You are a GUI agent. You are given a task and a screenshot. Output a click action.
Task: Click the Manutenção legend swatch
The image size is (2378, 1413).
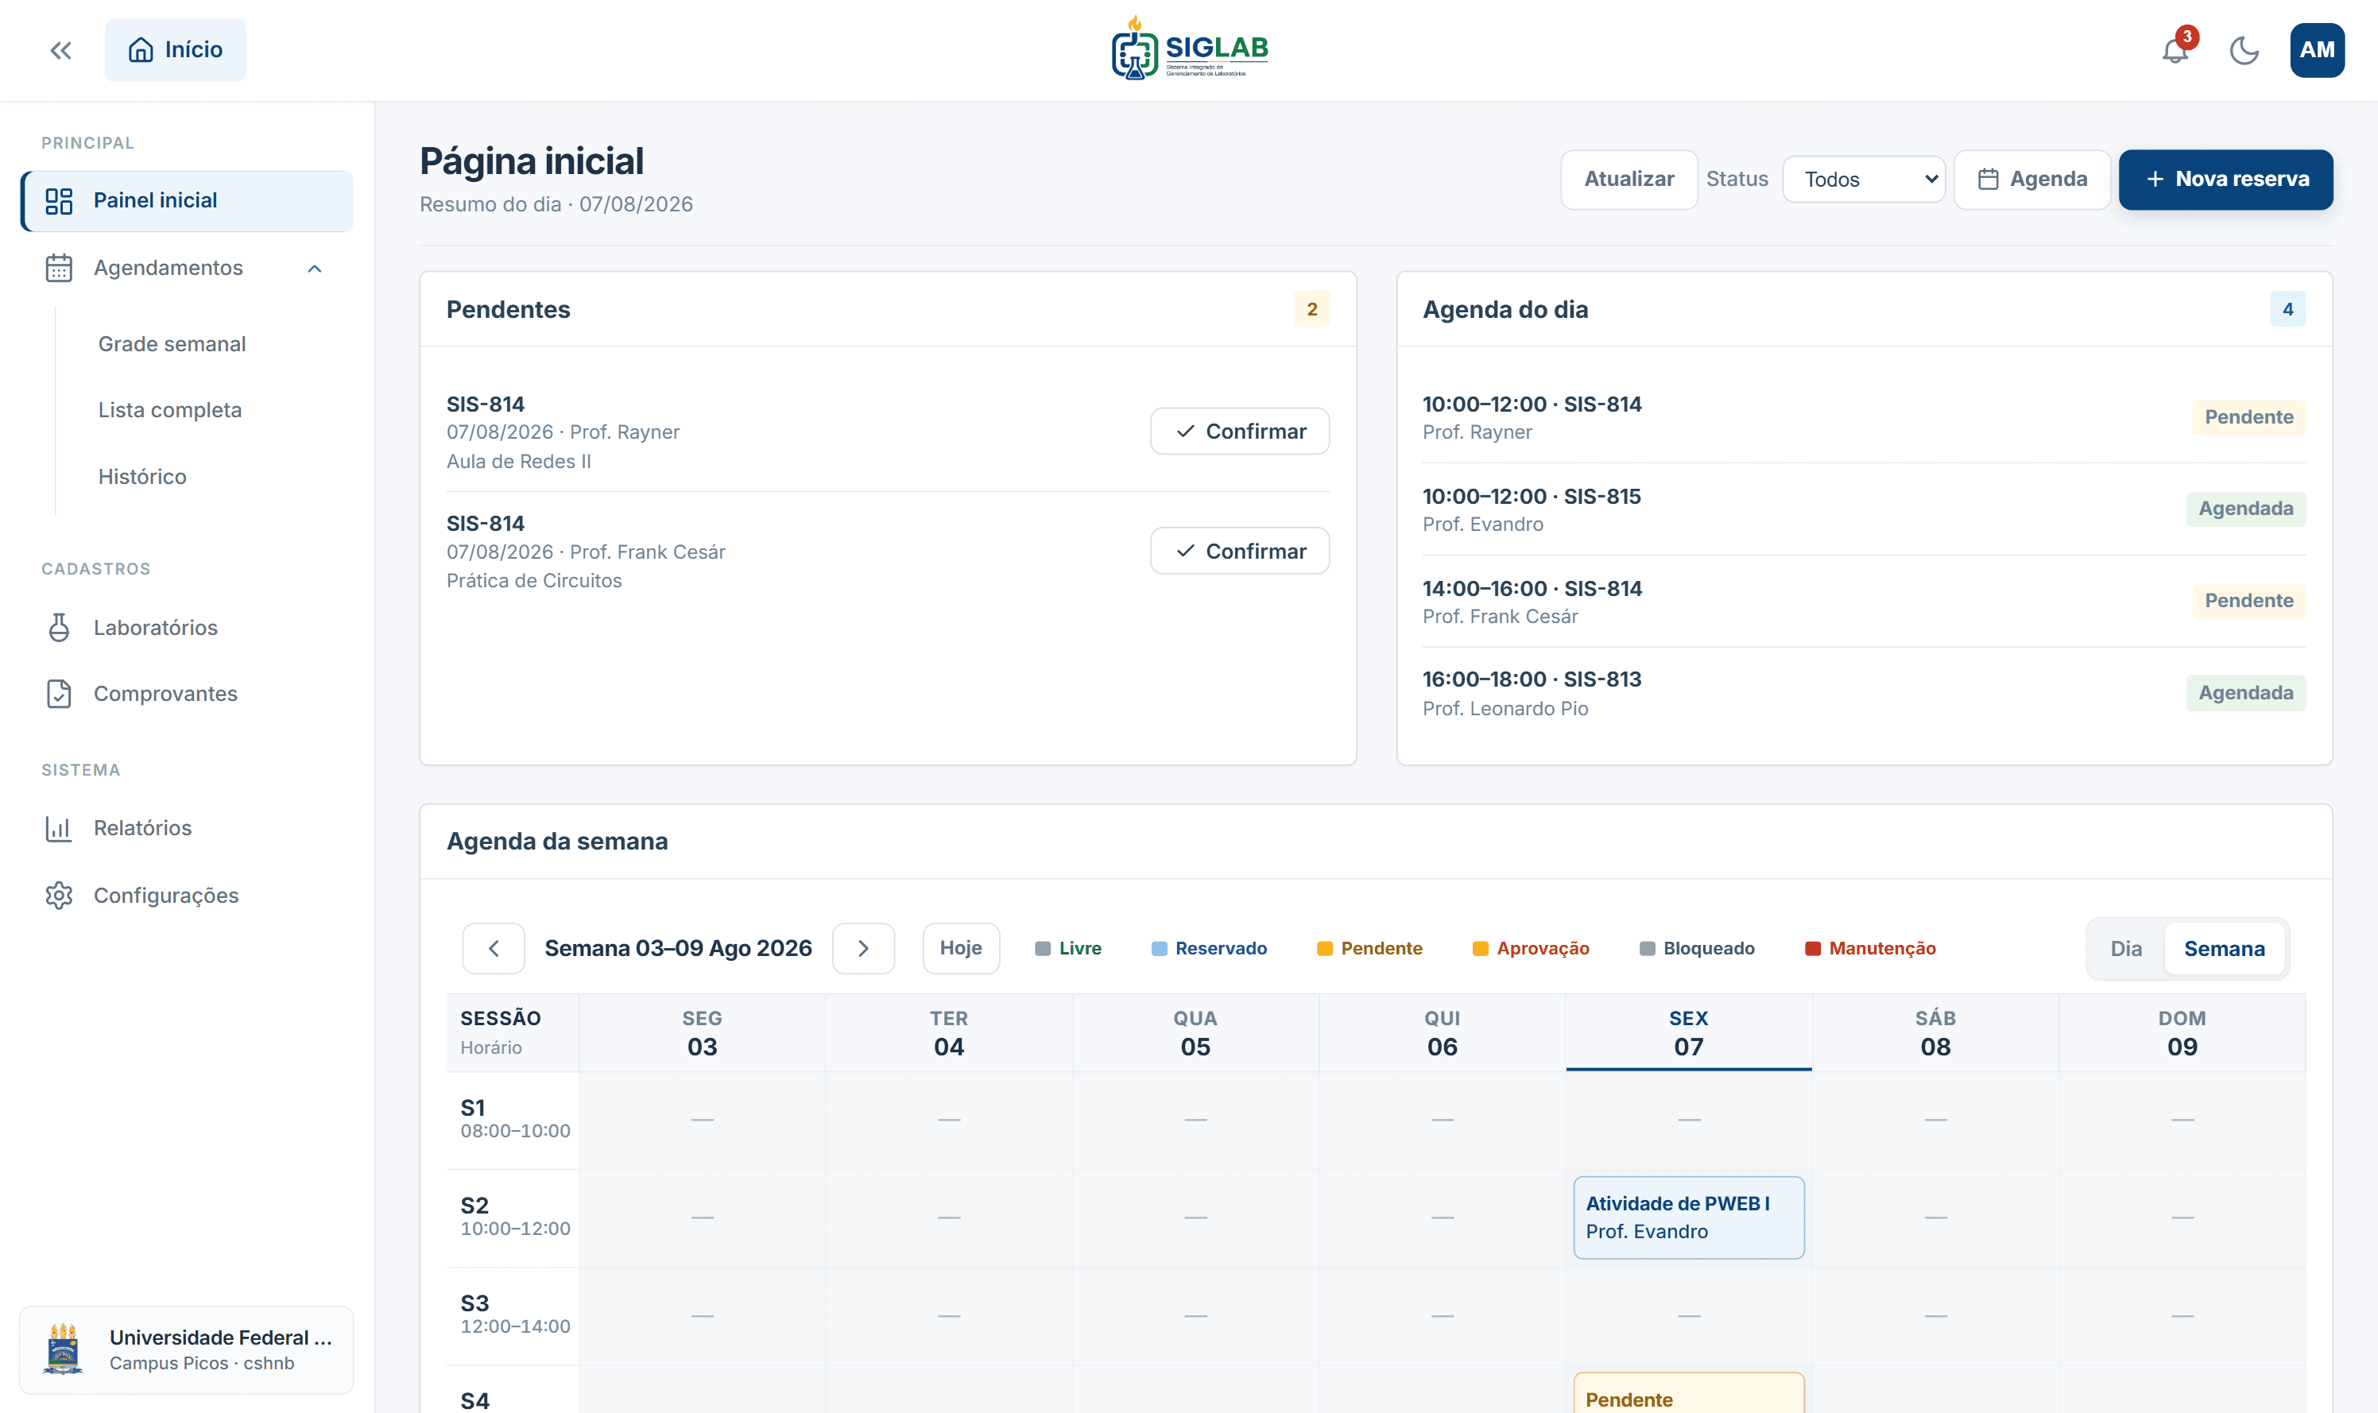coord(1813,950)
